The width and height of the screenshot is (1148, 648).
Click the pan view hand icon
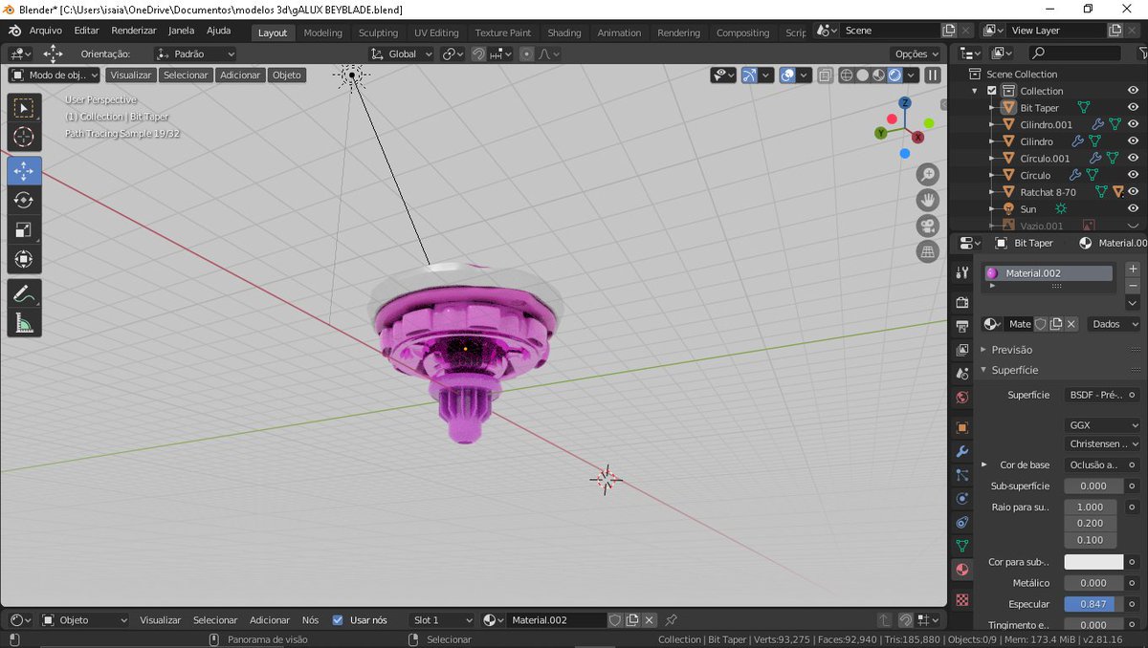[x=927, y=200]
